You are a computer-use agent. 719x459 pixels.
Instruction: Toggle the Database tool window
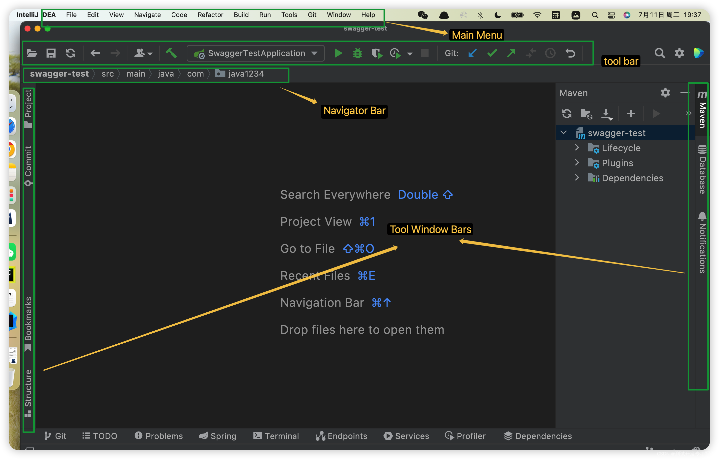coord(702,169)
